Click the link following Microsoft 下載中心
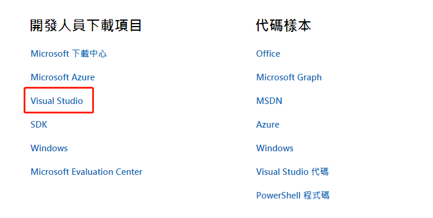 click(x=63, y=77)
